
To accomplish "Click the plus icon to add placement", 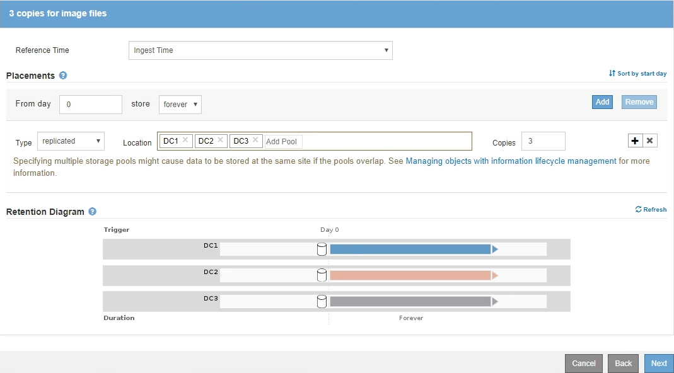I will tap(635, 141).
